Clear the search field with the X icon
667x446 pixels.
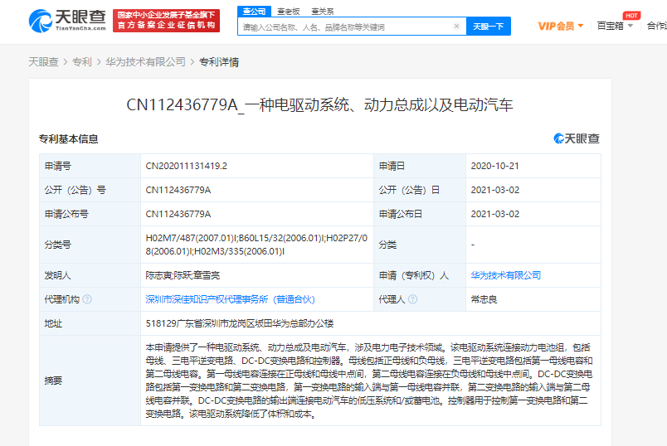456,27
